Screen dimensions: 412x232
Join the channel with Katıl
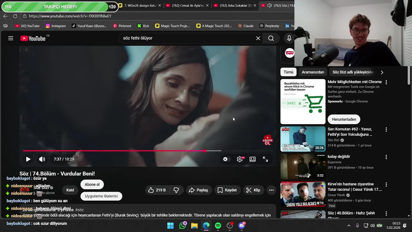tap(70, 190)
